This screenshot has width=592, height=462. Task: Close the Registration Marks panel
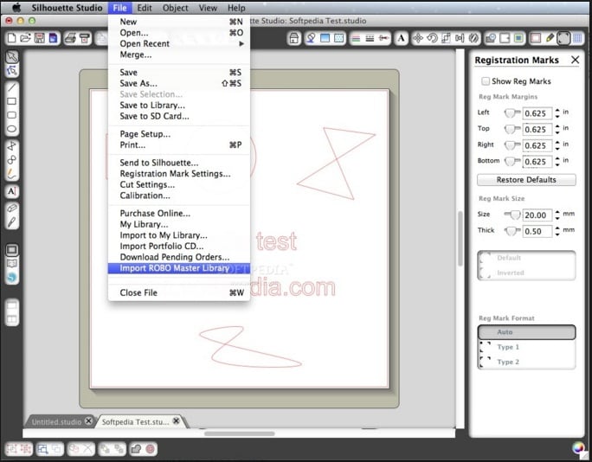(x=575, y=60)
